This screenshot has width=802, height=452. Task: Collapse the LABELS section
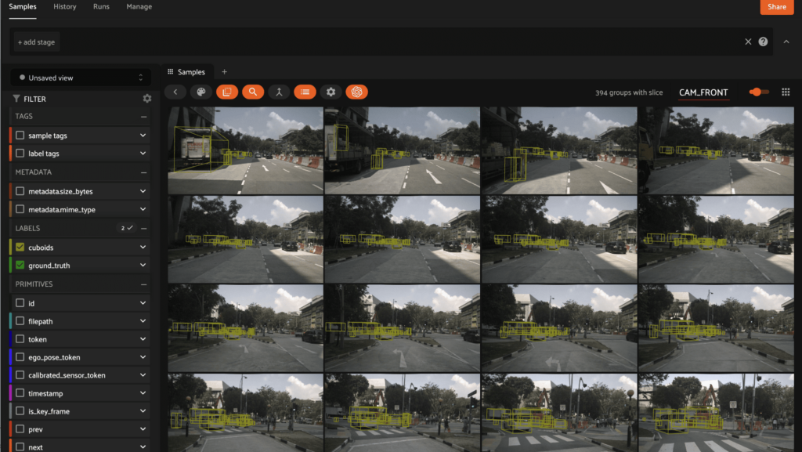(x=144, y=228)
